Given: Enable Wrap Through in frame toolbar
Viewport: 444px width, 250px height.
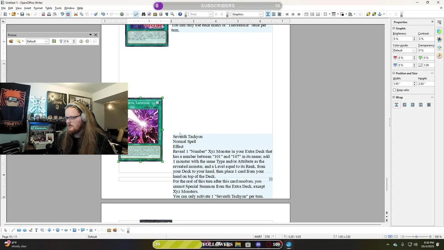Looking at the screenshot, I should [x=279, y=14].
